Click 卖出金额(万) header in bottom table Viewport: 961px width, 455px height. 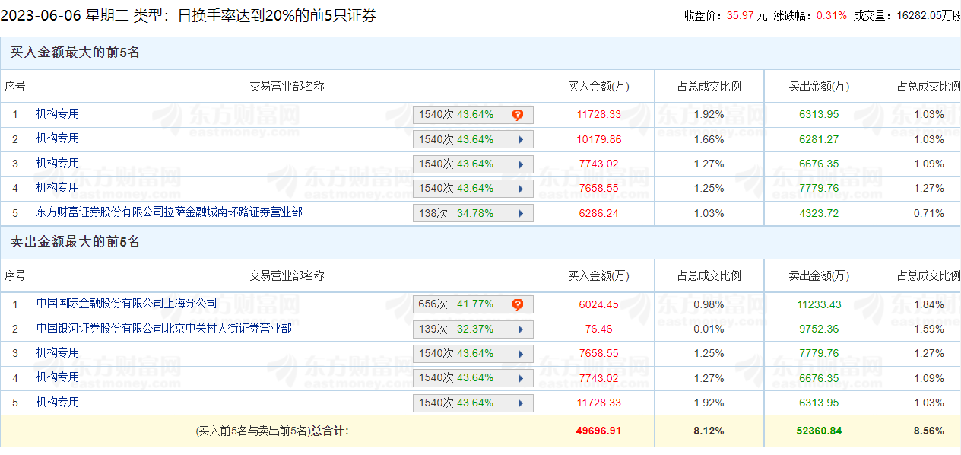tap(819, 275)
